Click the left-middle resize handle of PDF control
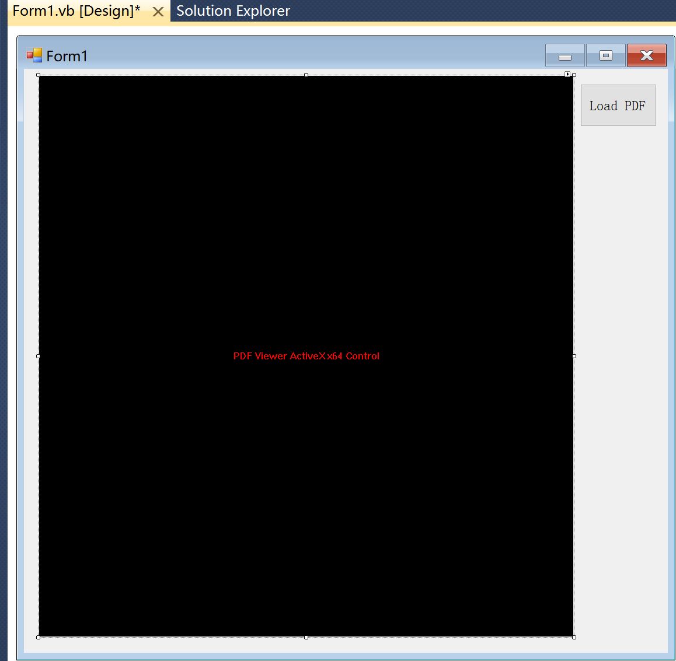Viewport: 676px width, 661px height. click(x=39, y=356)
